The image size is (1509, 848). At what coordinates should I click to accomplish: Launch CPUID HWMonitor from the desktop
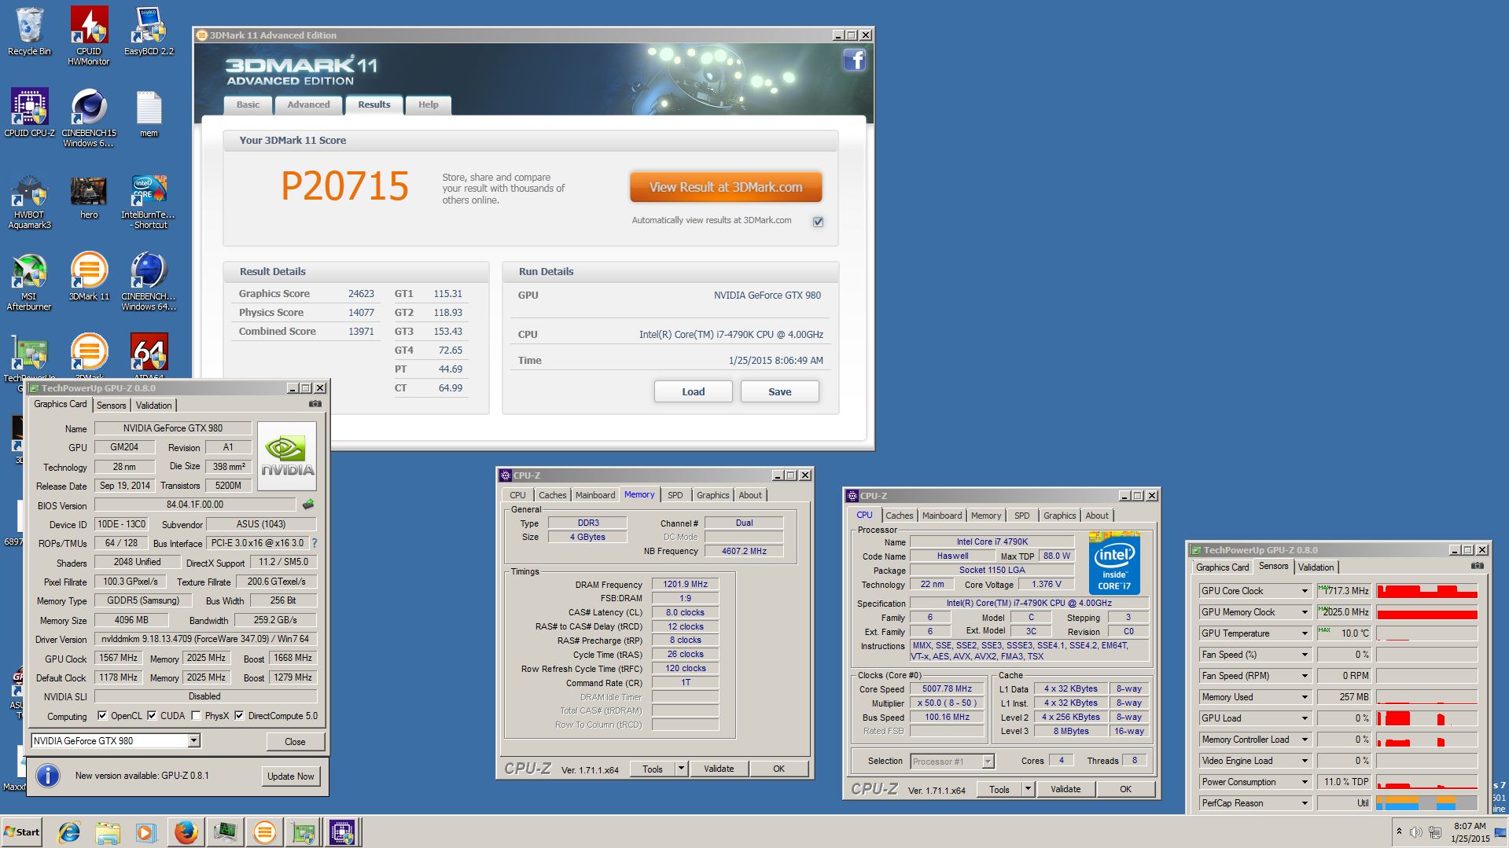89,35
